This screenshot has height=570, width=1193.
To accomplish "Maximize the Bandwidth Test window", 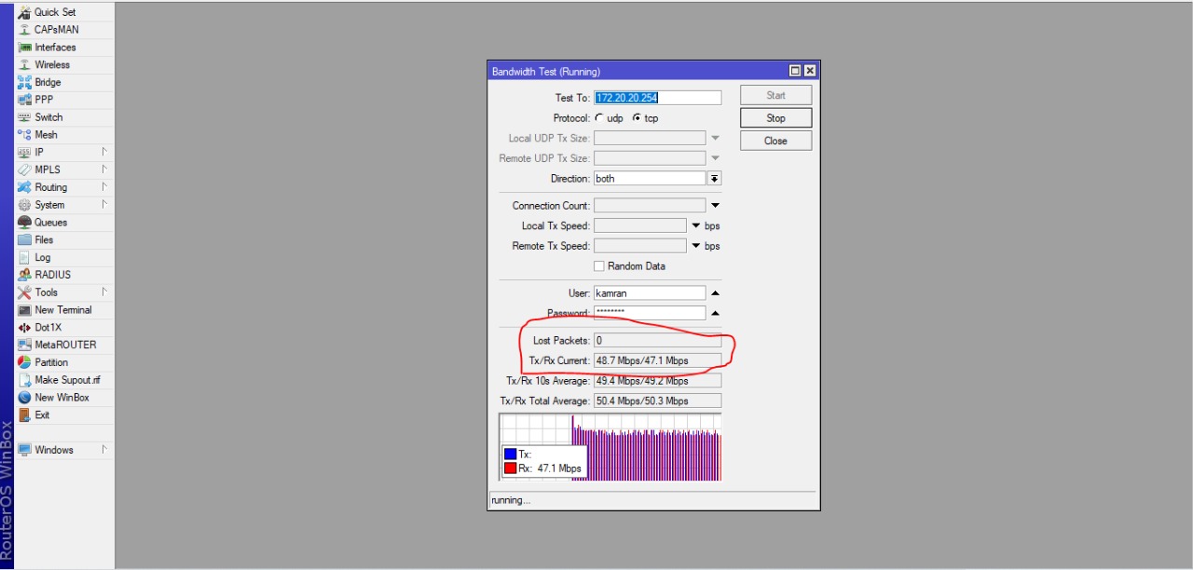I will [795, 71].
